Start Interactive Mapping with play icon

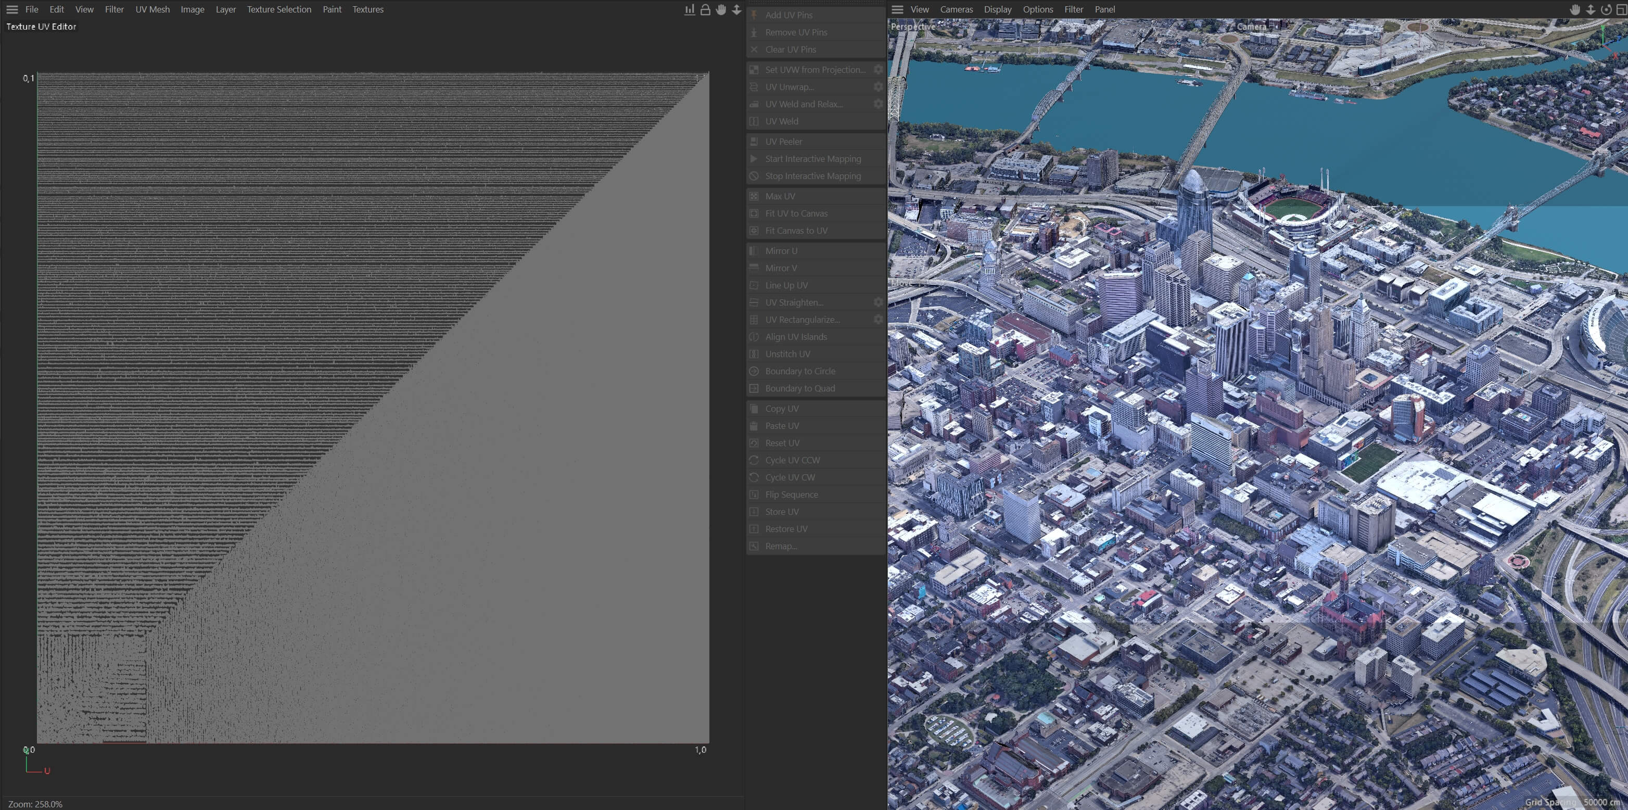click(x=815, y=159)
